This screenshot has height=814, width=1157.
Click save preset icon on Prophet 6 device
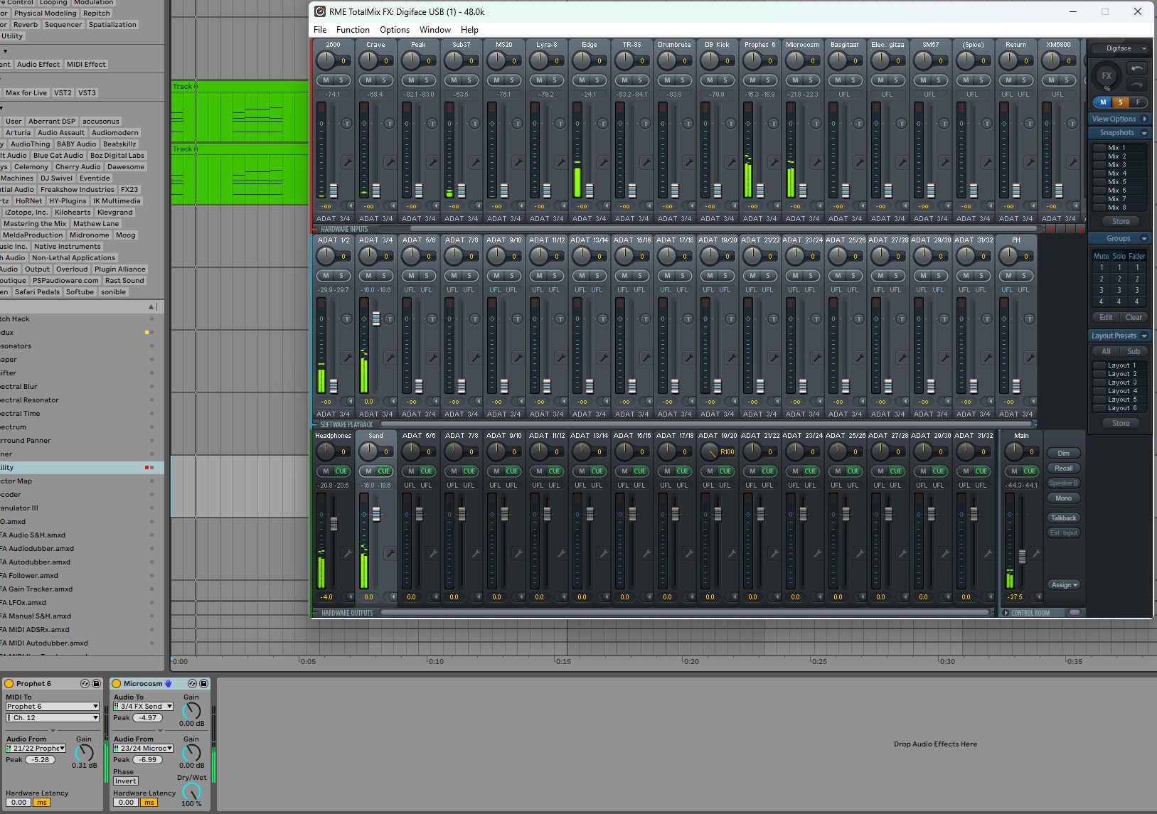click(96, 683)
